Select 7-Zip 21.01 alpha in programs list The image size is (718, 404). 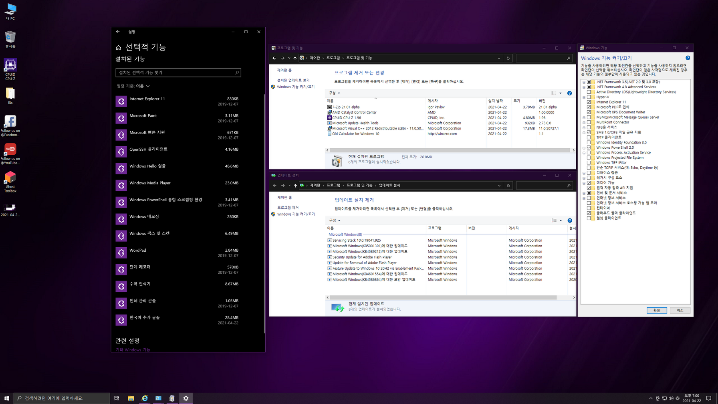pyautogui.click(x=346, y=107)
